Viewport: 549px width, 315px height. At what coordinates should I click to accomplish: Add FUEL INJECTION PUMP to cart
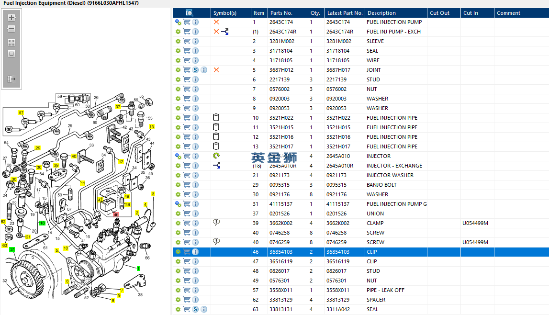(x=187, y=22)
